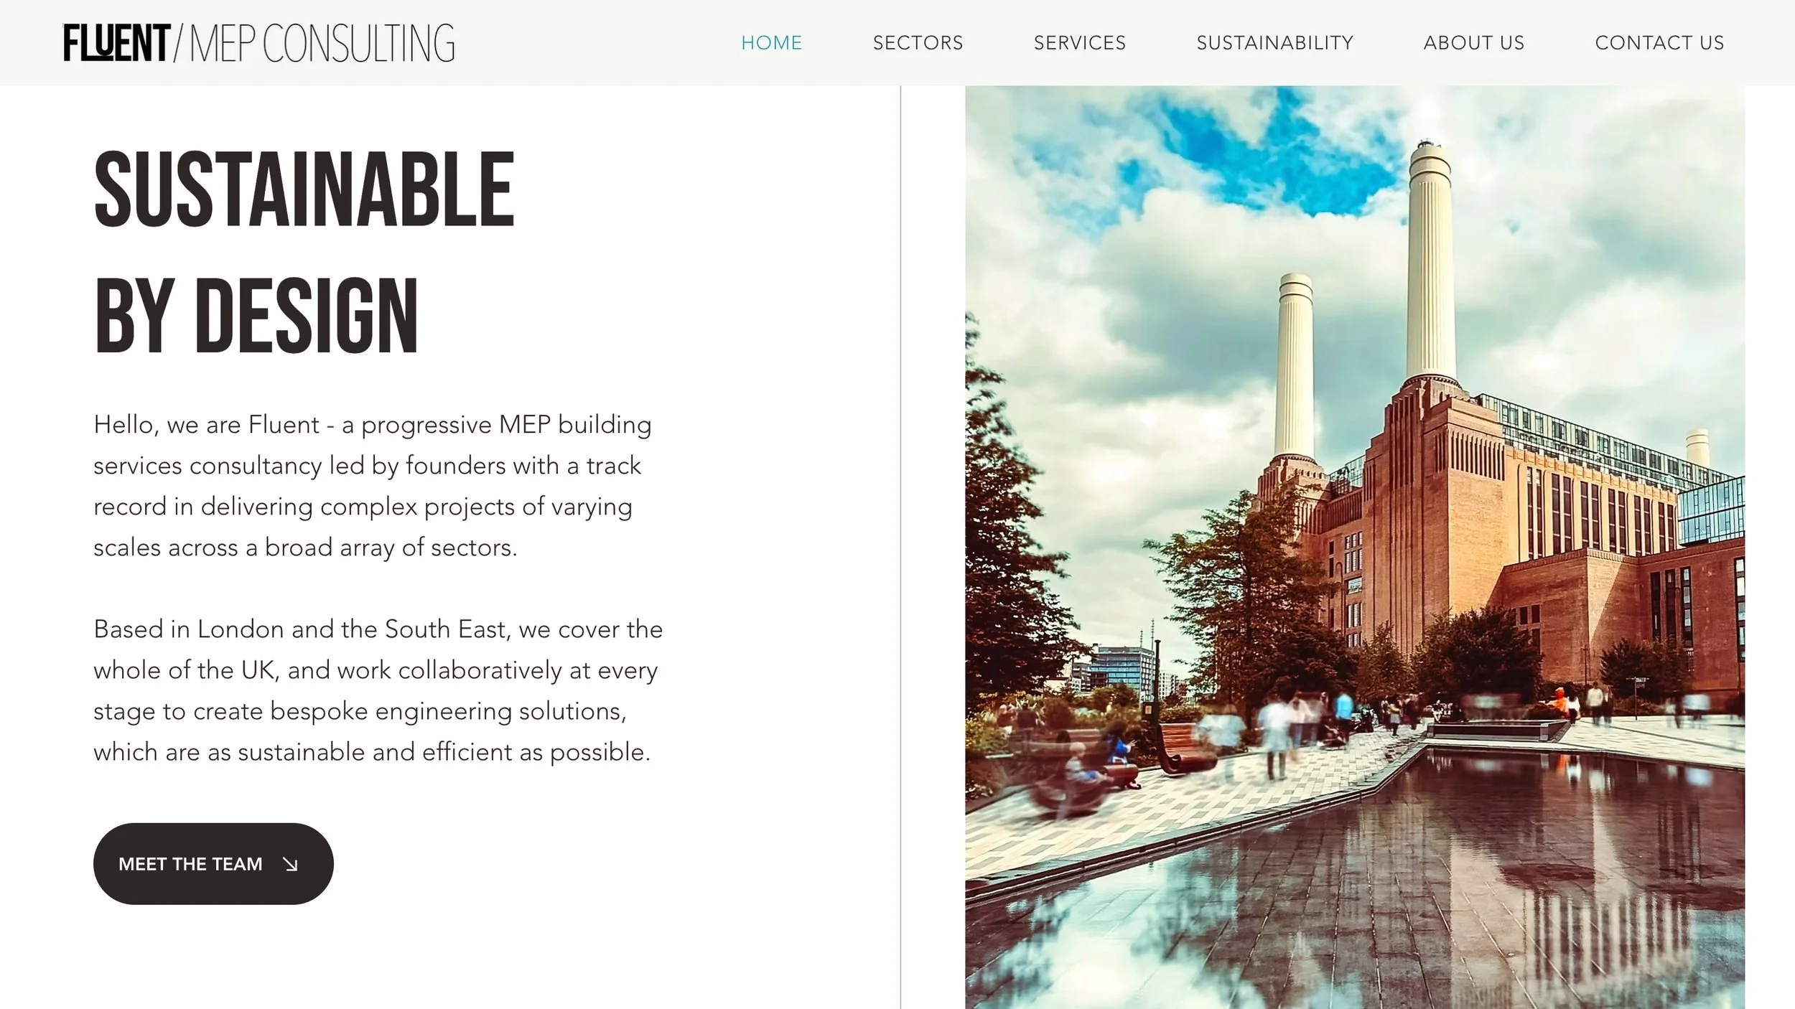Navigate to SUSTAINABILITY

(x=1274, y=43)
